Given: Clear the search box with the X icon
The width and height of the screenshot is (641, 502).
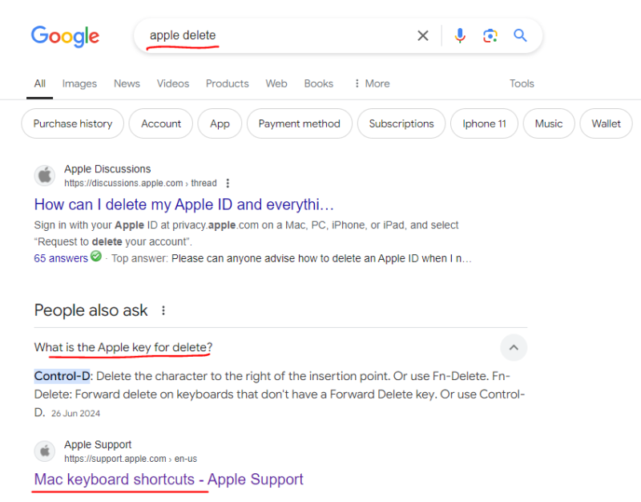Looking at the screenshot, I should (423, 35).
